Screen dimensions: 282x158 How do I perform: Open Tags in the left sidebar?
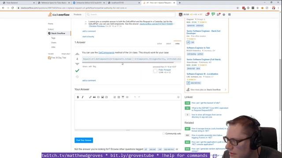point(53,38)
